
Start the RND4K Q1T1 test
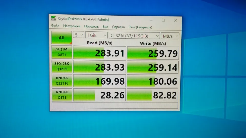[62, 95]
